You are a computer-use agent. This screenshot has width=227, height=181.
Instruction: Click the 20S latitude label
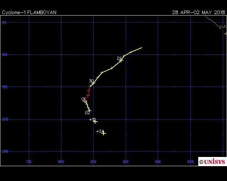point(5,119)
